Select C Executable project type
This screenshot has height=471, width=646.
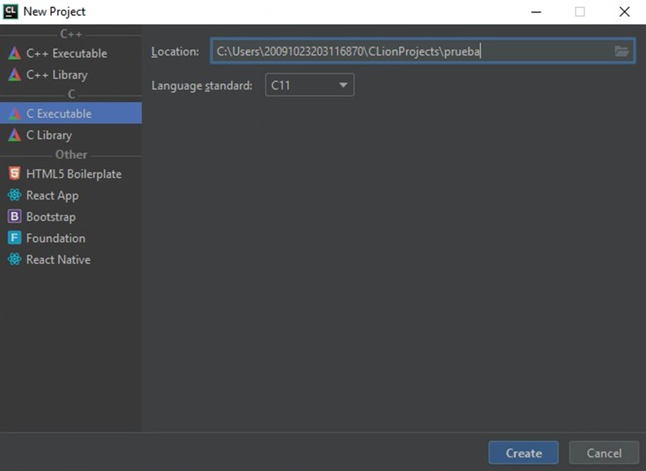point(71,114)
